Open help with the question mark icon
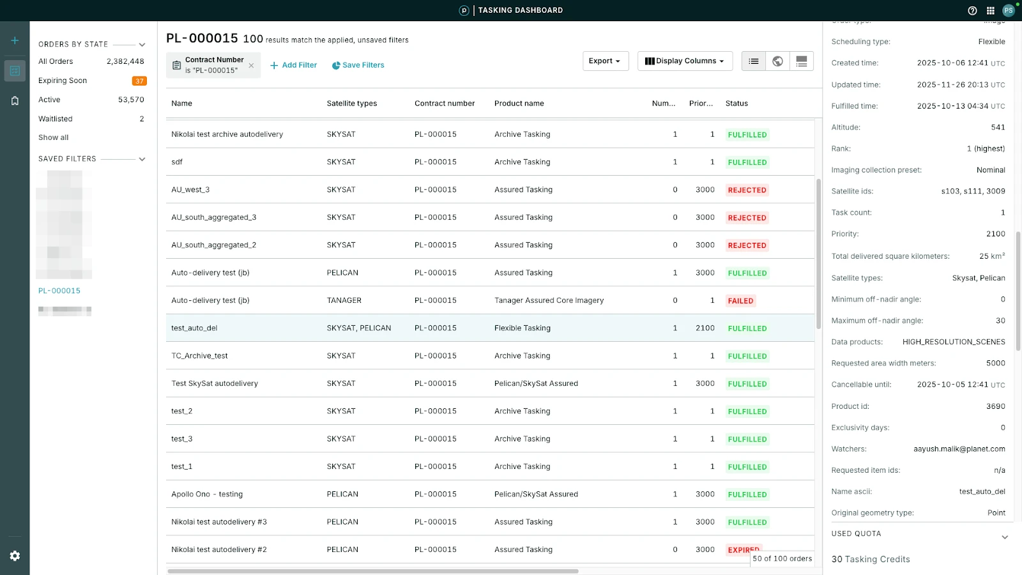The image size is (1022, 575). [x=972, y=10]
